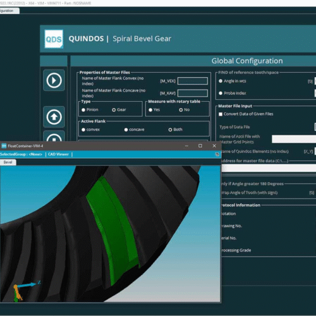Viewport: 316px width, 316px height.
Task: Select the Gear type radio button
Action: click(114, 110)
